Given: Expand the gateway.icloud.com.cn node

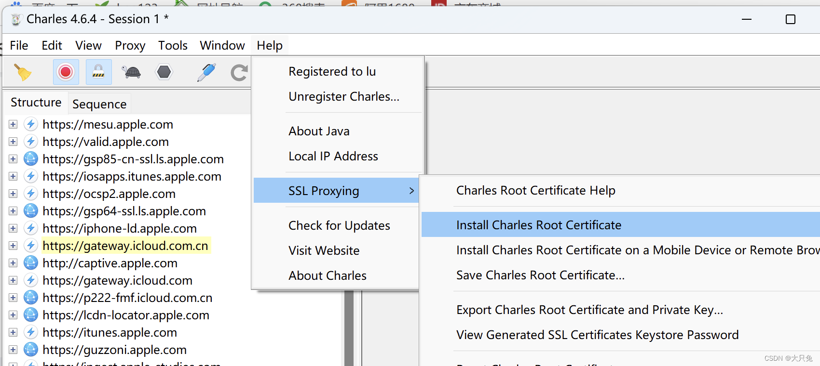Looking at the screenshot, I should (x=13, y=246).
